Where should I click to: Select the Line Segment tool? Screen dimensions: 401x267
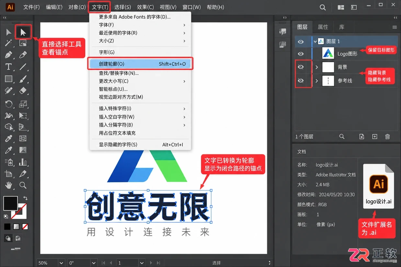coord(23,67)
